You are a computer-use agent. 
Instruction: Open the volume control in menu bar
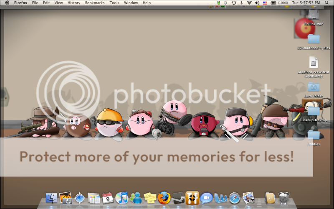tap(257, 3)
